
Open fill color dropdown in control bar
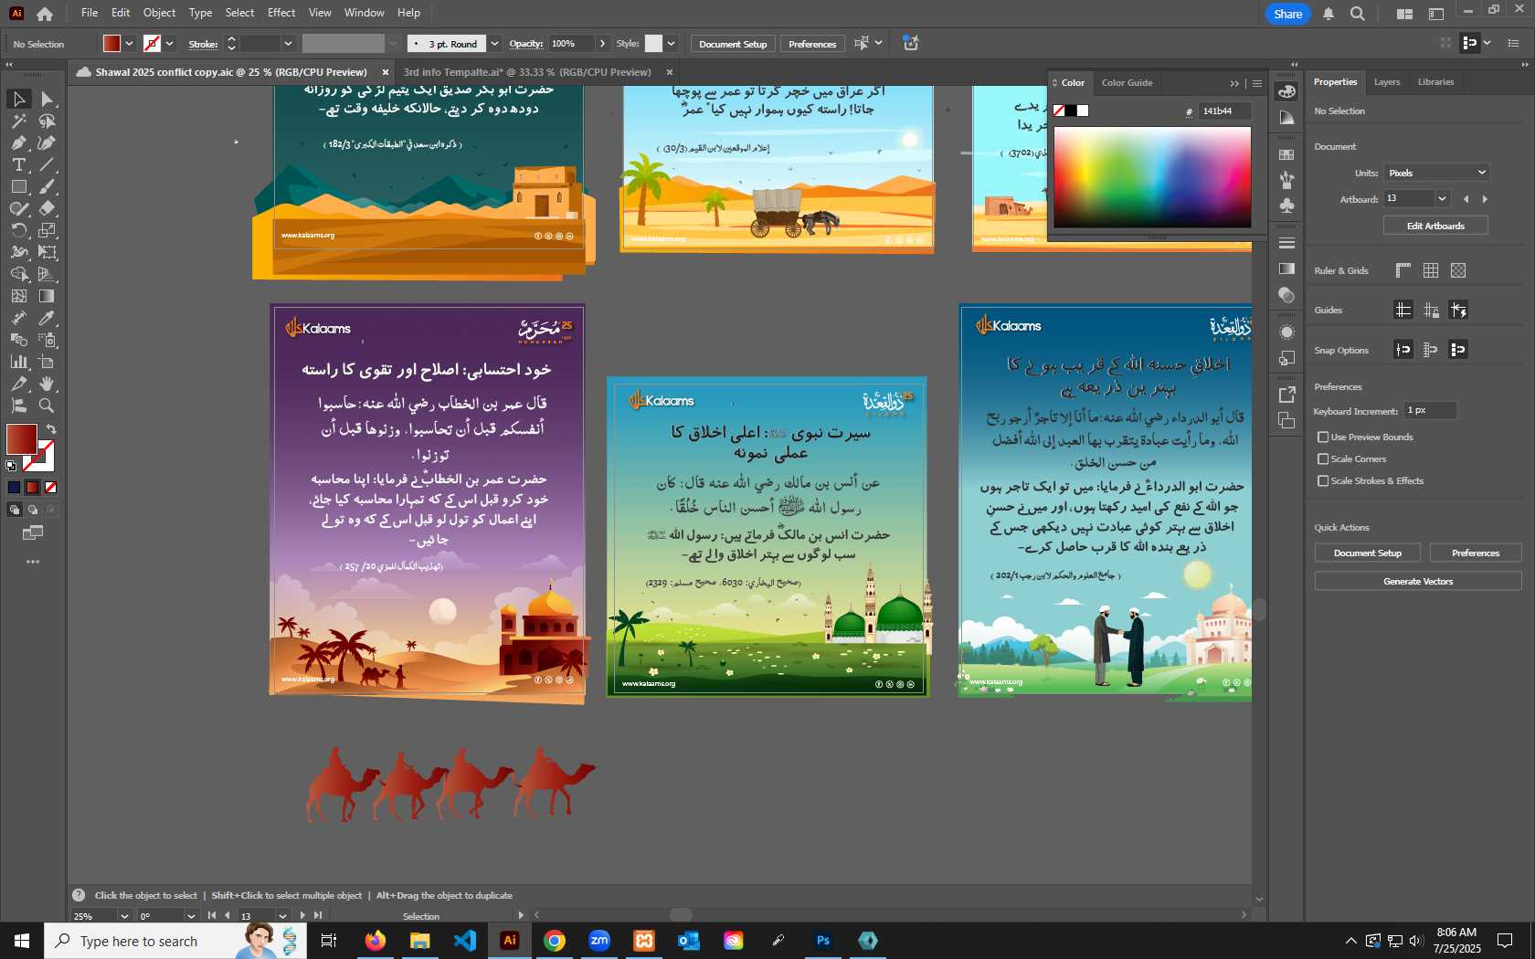(130, 44)
